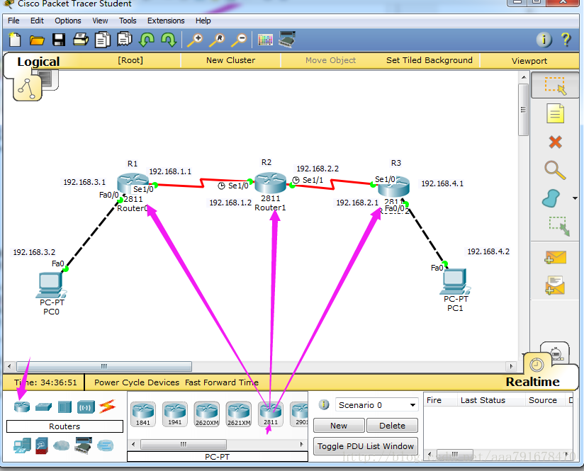Pick the 2621XM router model
The height and width of the screenshot is (471, 584).
(239, 414)
